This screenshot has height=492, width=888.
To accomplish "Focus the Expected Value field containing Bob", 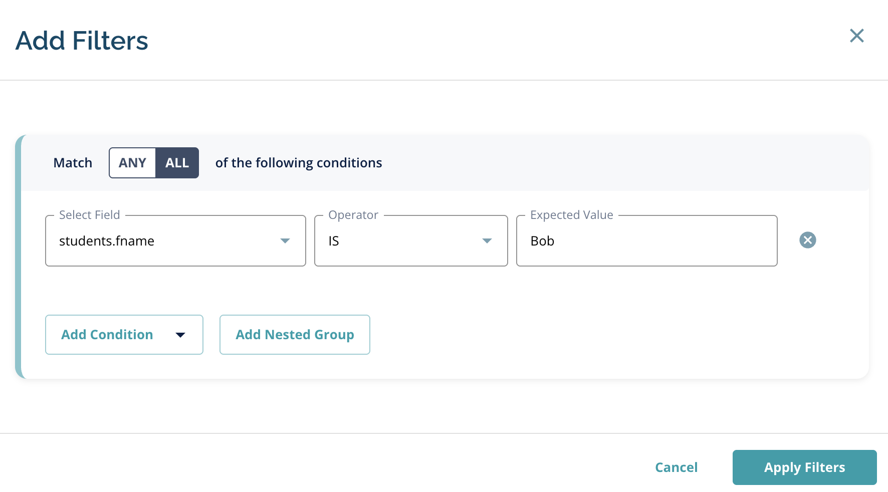I will coord(646,241).
